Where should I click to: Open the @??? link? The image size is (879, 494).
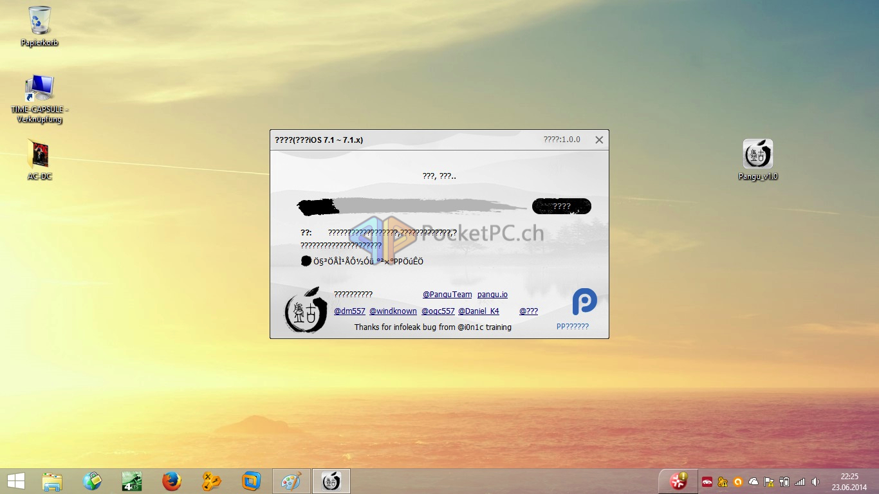(528, 311)
